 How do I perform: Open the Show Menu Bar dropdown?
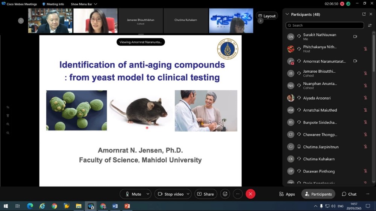84,4
